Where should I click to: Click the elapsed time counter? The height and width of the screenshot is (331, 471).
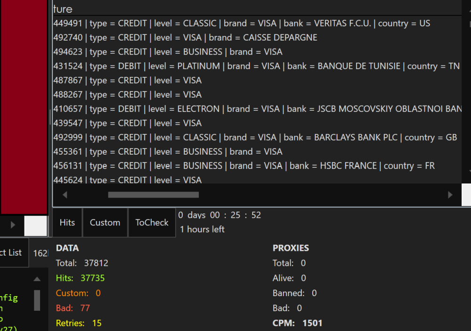coord(219,215)
